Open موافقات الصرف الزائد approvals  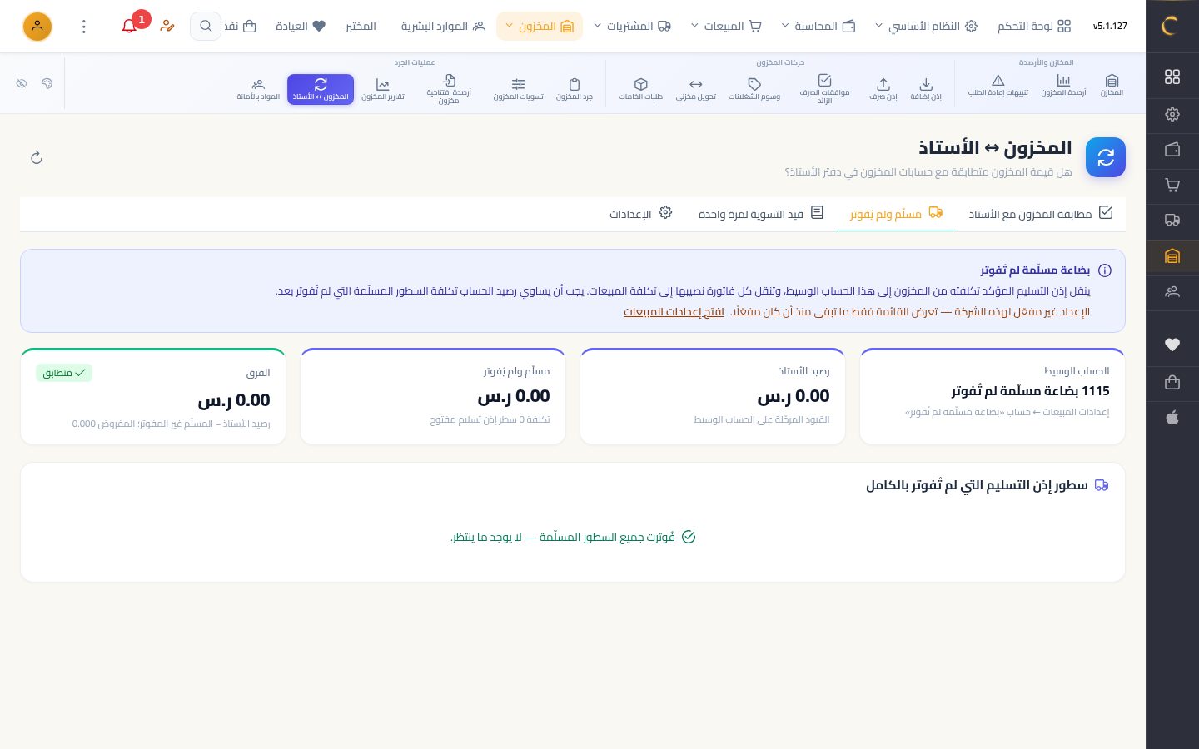824,89
